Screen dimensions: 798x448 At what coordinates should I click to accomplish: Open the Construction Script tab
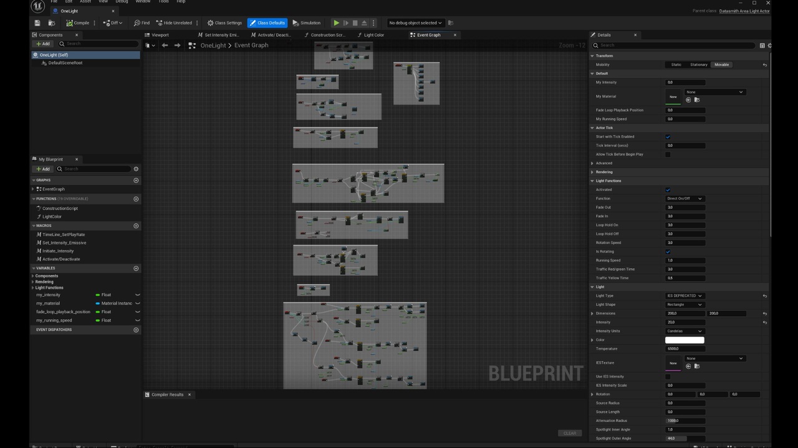click(x=324, y=35)
